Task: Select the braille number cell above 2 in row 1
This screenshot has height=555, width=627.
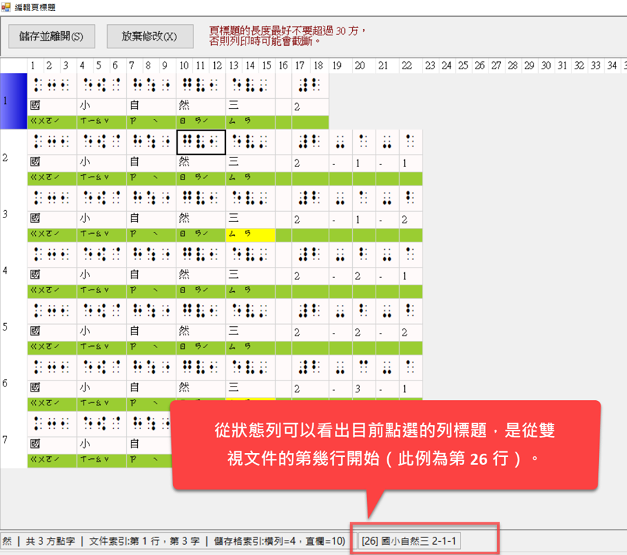Action: pos(308,85)
